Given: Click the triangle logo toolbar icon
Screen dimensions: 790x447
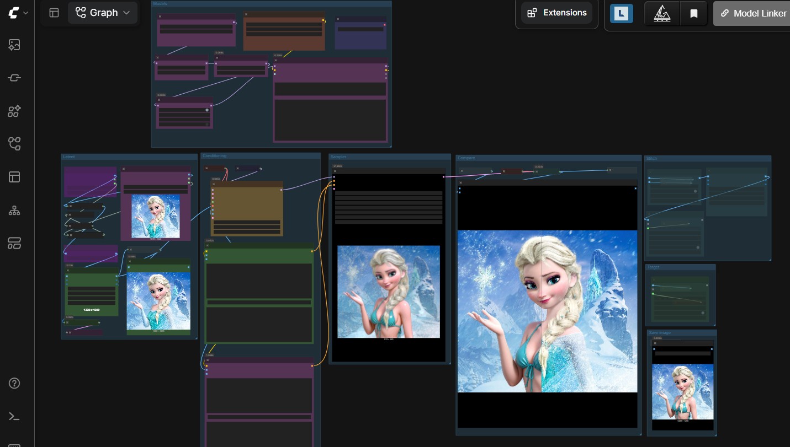Looking at the screenshot, I should click(662, 13).
